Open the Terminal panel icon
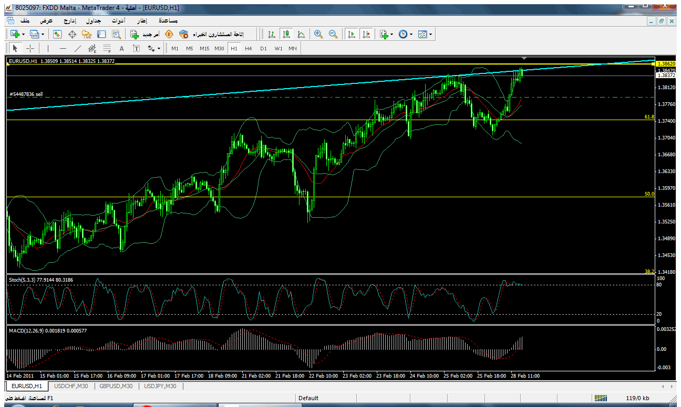681x407 pixels. (101, 34)
